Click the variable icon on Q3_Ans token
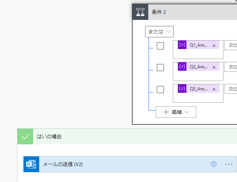This screenshot has height=182, width=237. click(x=182, y=89)
